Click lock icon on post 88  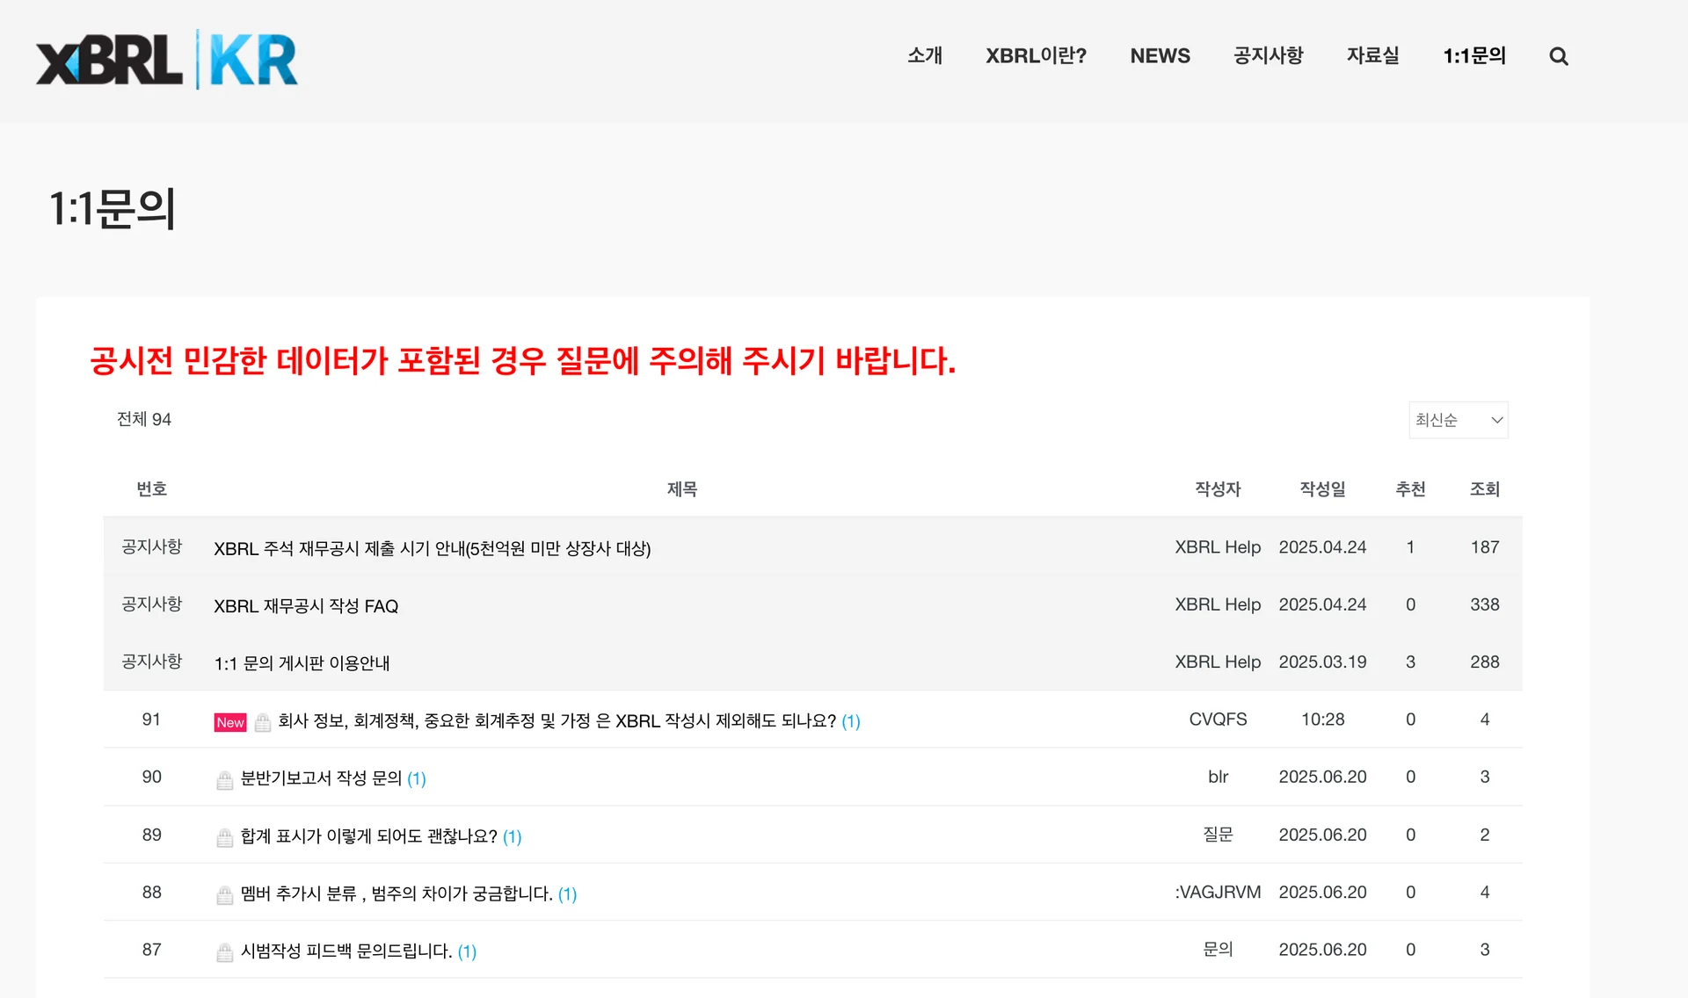225,894
